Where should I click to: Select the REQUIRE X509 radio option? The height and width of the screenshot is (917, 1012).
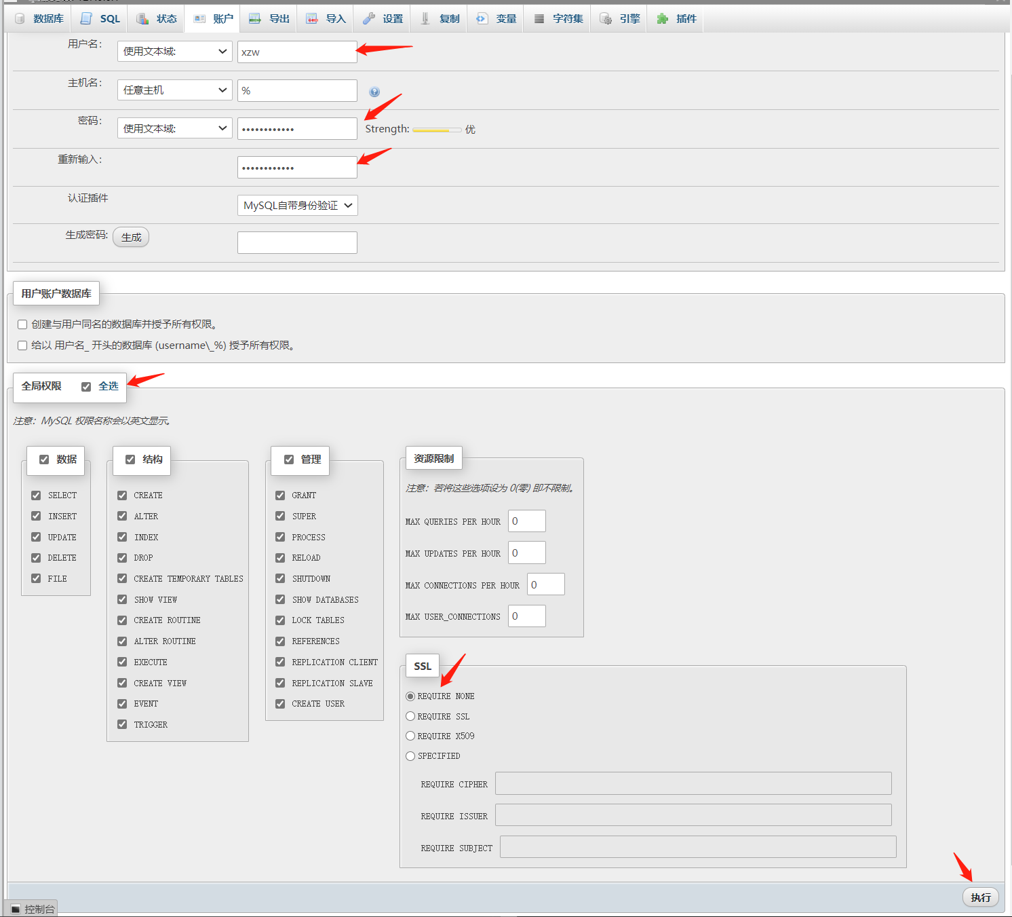[410, 736]
